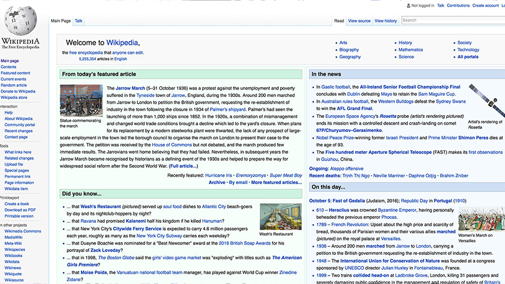The height and width of the screenshot is (284, 505).
Task: Open the Mathematics portal
Action: pos(411,49)
